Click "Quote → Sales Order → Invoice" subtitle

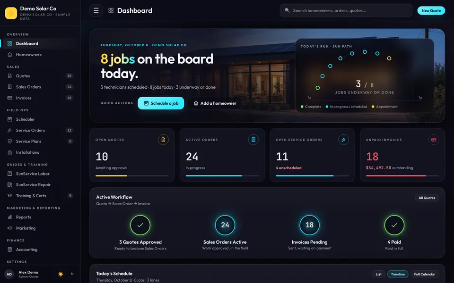tap(123, 204)
